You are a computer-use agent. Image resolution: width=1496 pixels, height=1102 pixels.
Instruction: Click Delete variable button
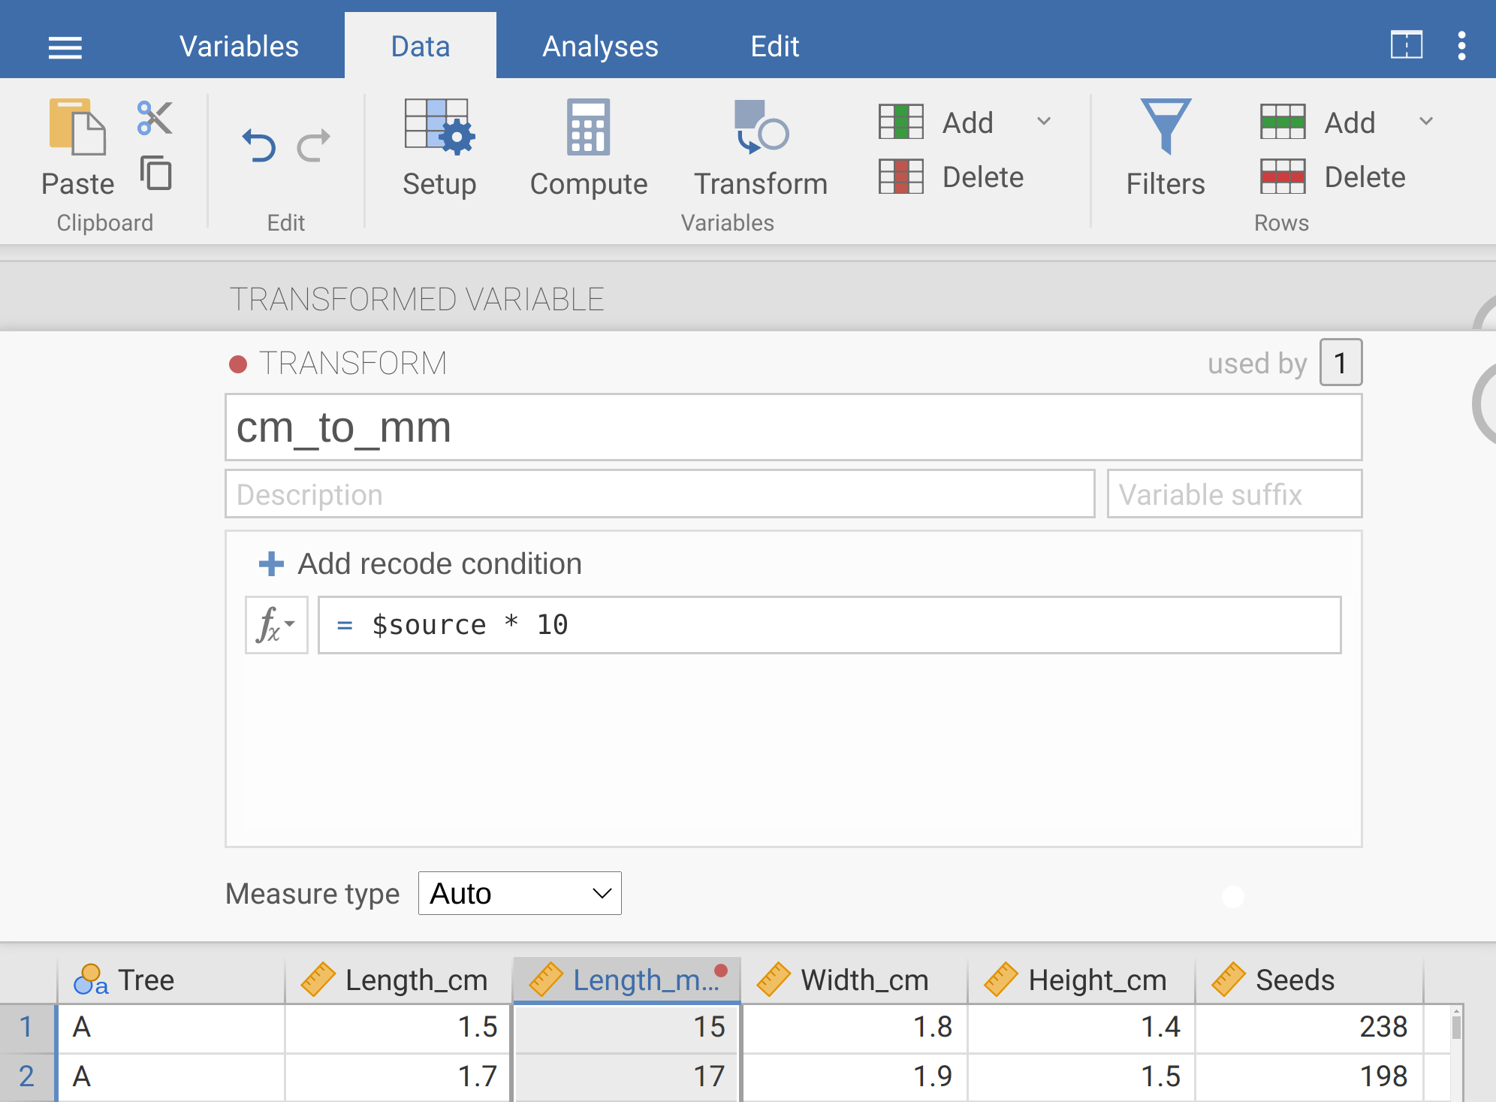(x=952, y=177)
